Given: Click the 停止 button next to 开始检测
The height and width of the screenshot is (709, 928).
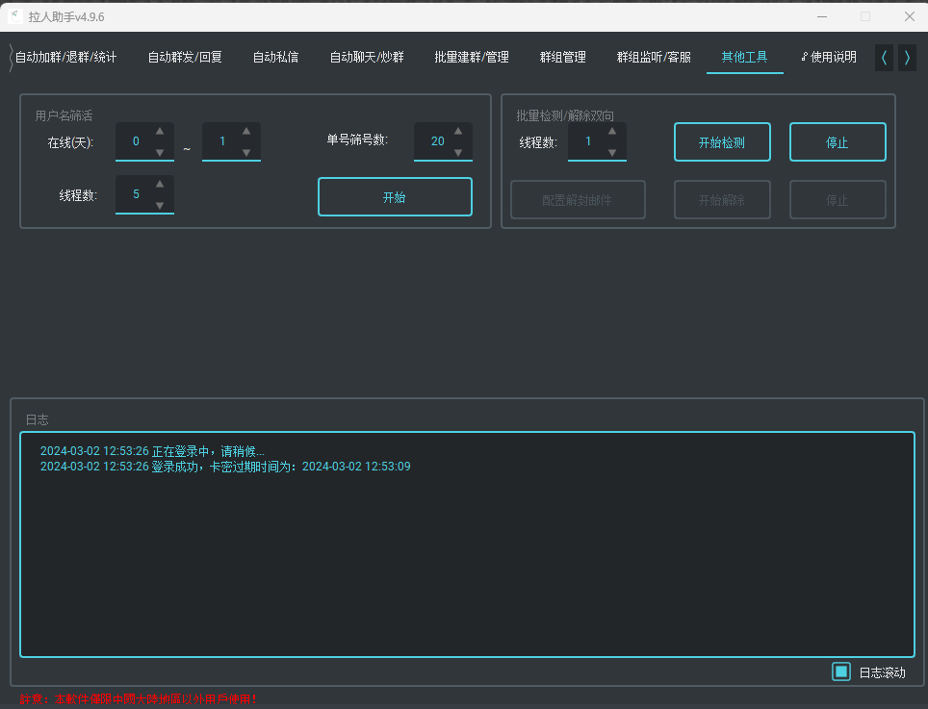Looking at the screenshot, I should click(x=838, y=142).
